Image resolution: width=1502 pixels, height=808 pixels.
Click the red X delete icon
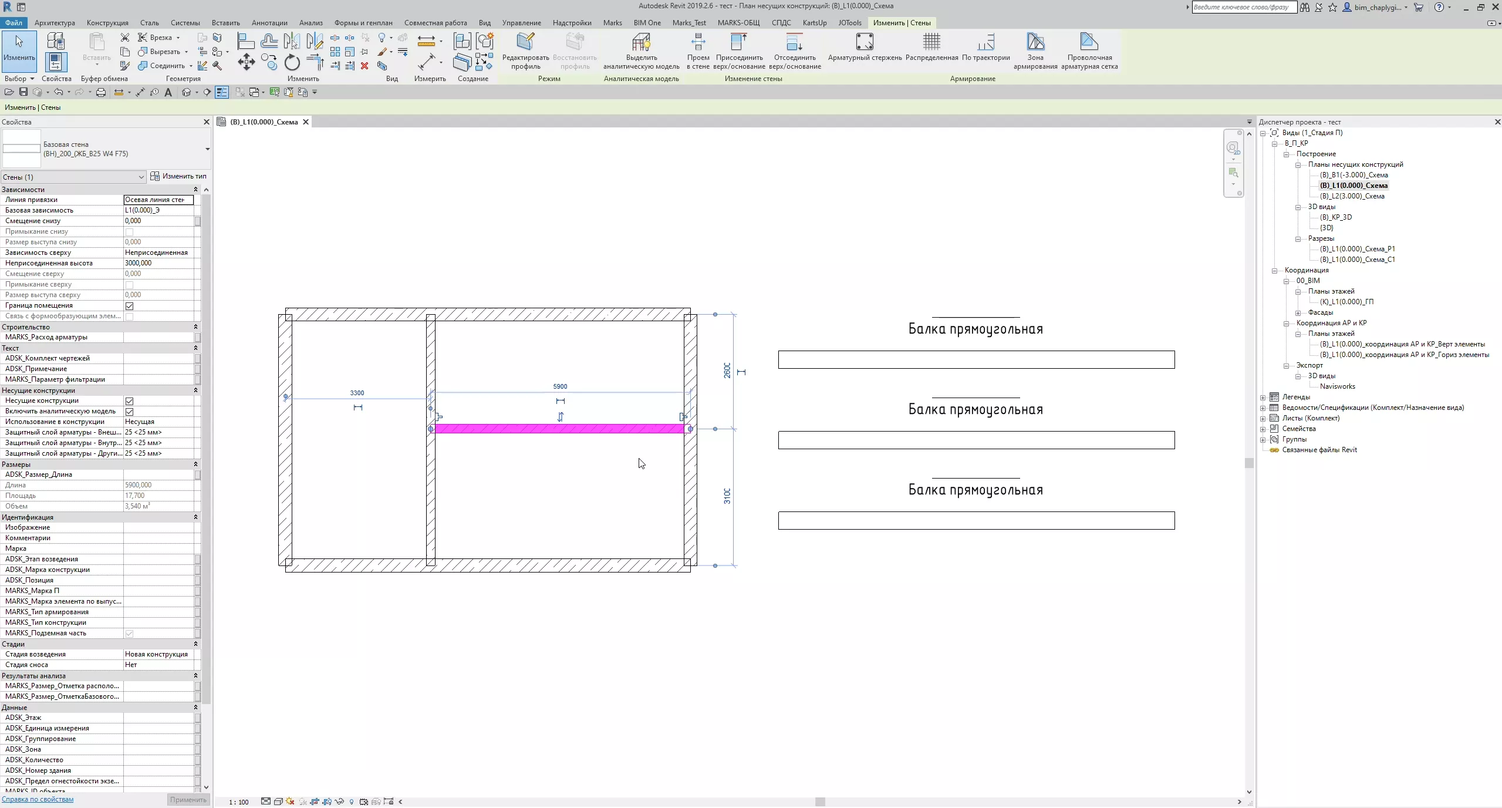(364, 66)
